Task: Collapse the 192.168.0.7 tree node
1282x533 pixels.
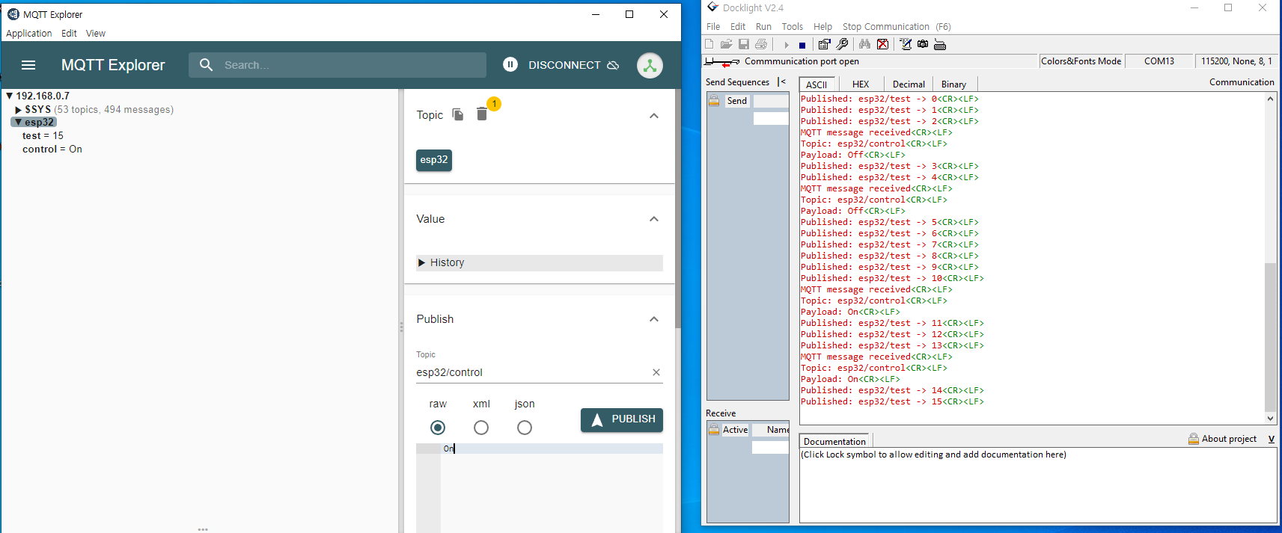Action: tap(9, 96)
